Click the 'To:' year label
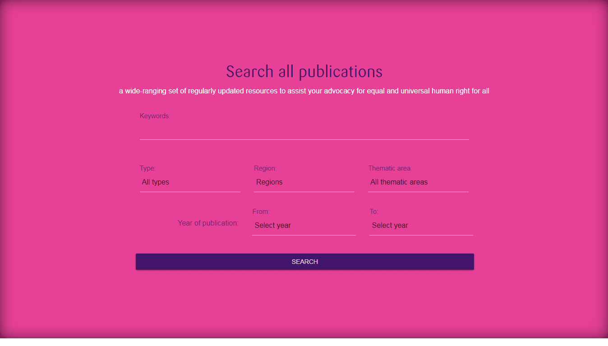Image resolution: width=608 pixels, height=346 pixels. pos(374,212)
